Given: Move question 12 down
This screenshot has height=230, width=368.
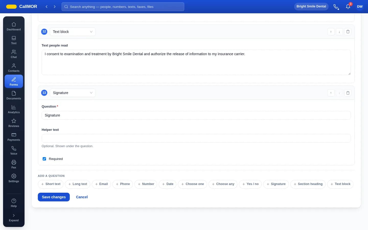Looking at the screenshot, I should click(339, 32).
